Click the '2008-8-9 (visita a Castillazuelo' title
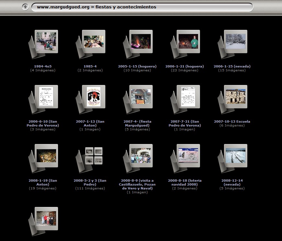 point(137,185)
